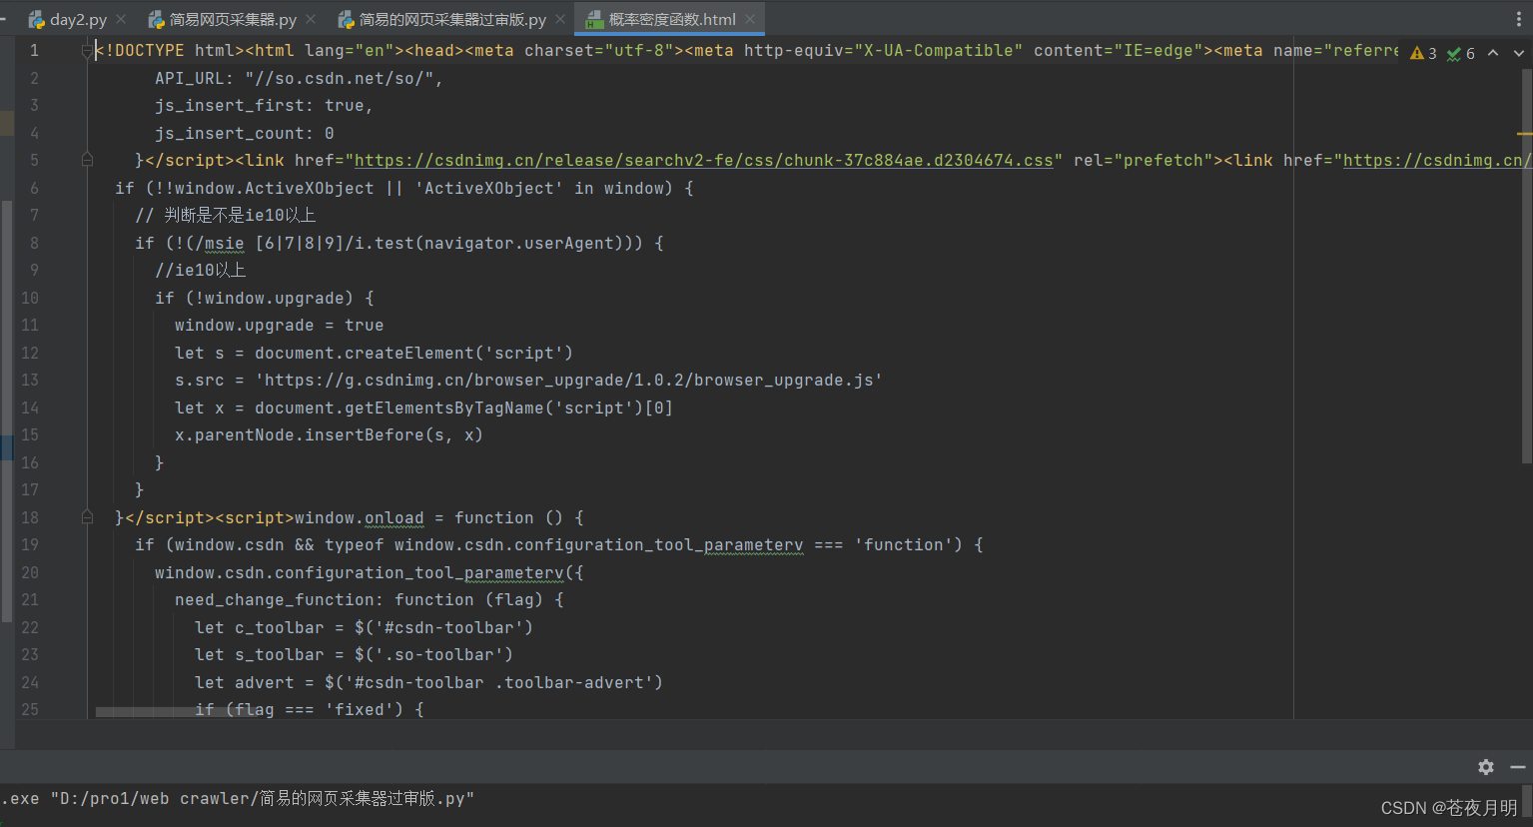Click "$('.so-toolbar')" on line 23
This screenshot has width=1533, height=827.
pyautogui.click(x=433, y=654)
